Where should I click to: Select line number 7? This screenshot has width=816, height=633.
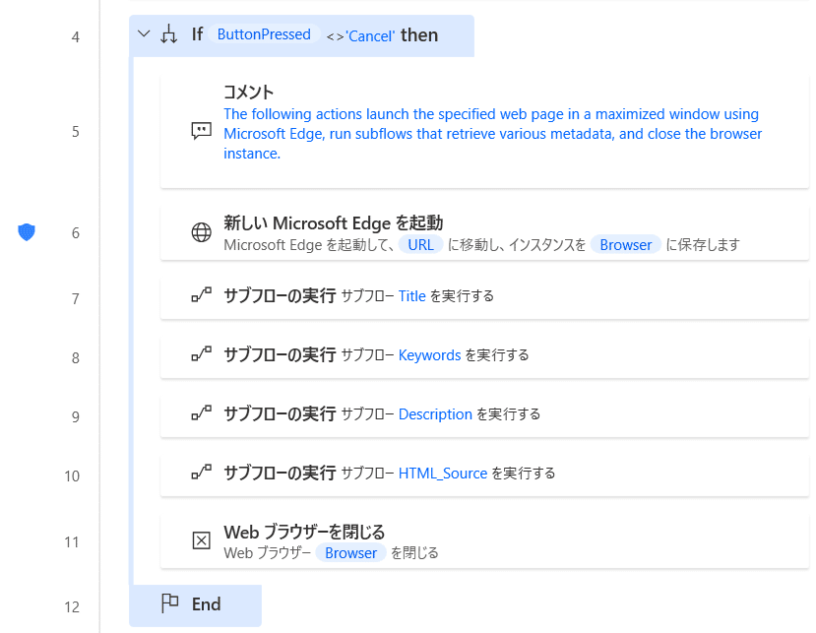point(76,299)
